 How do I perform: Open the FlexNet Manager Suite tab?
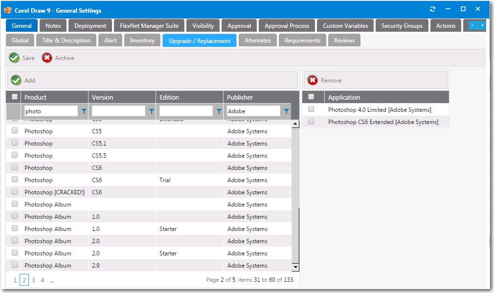(149, 25)
